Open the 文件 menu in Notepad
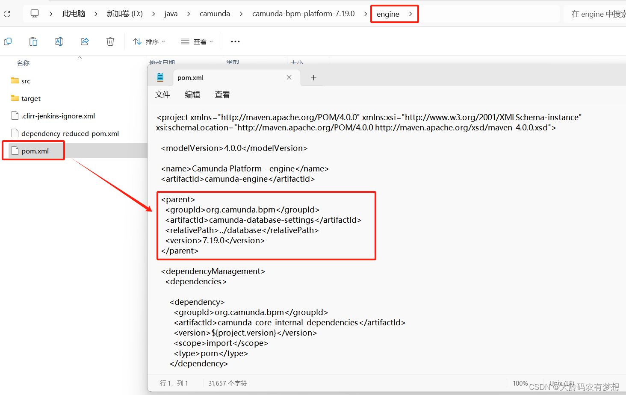 pyautogui.click(x=162, y=94)
